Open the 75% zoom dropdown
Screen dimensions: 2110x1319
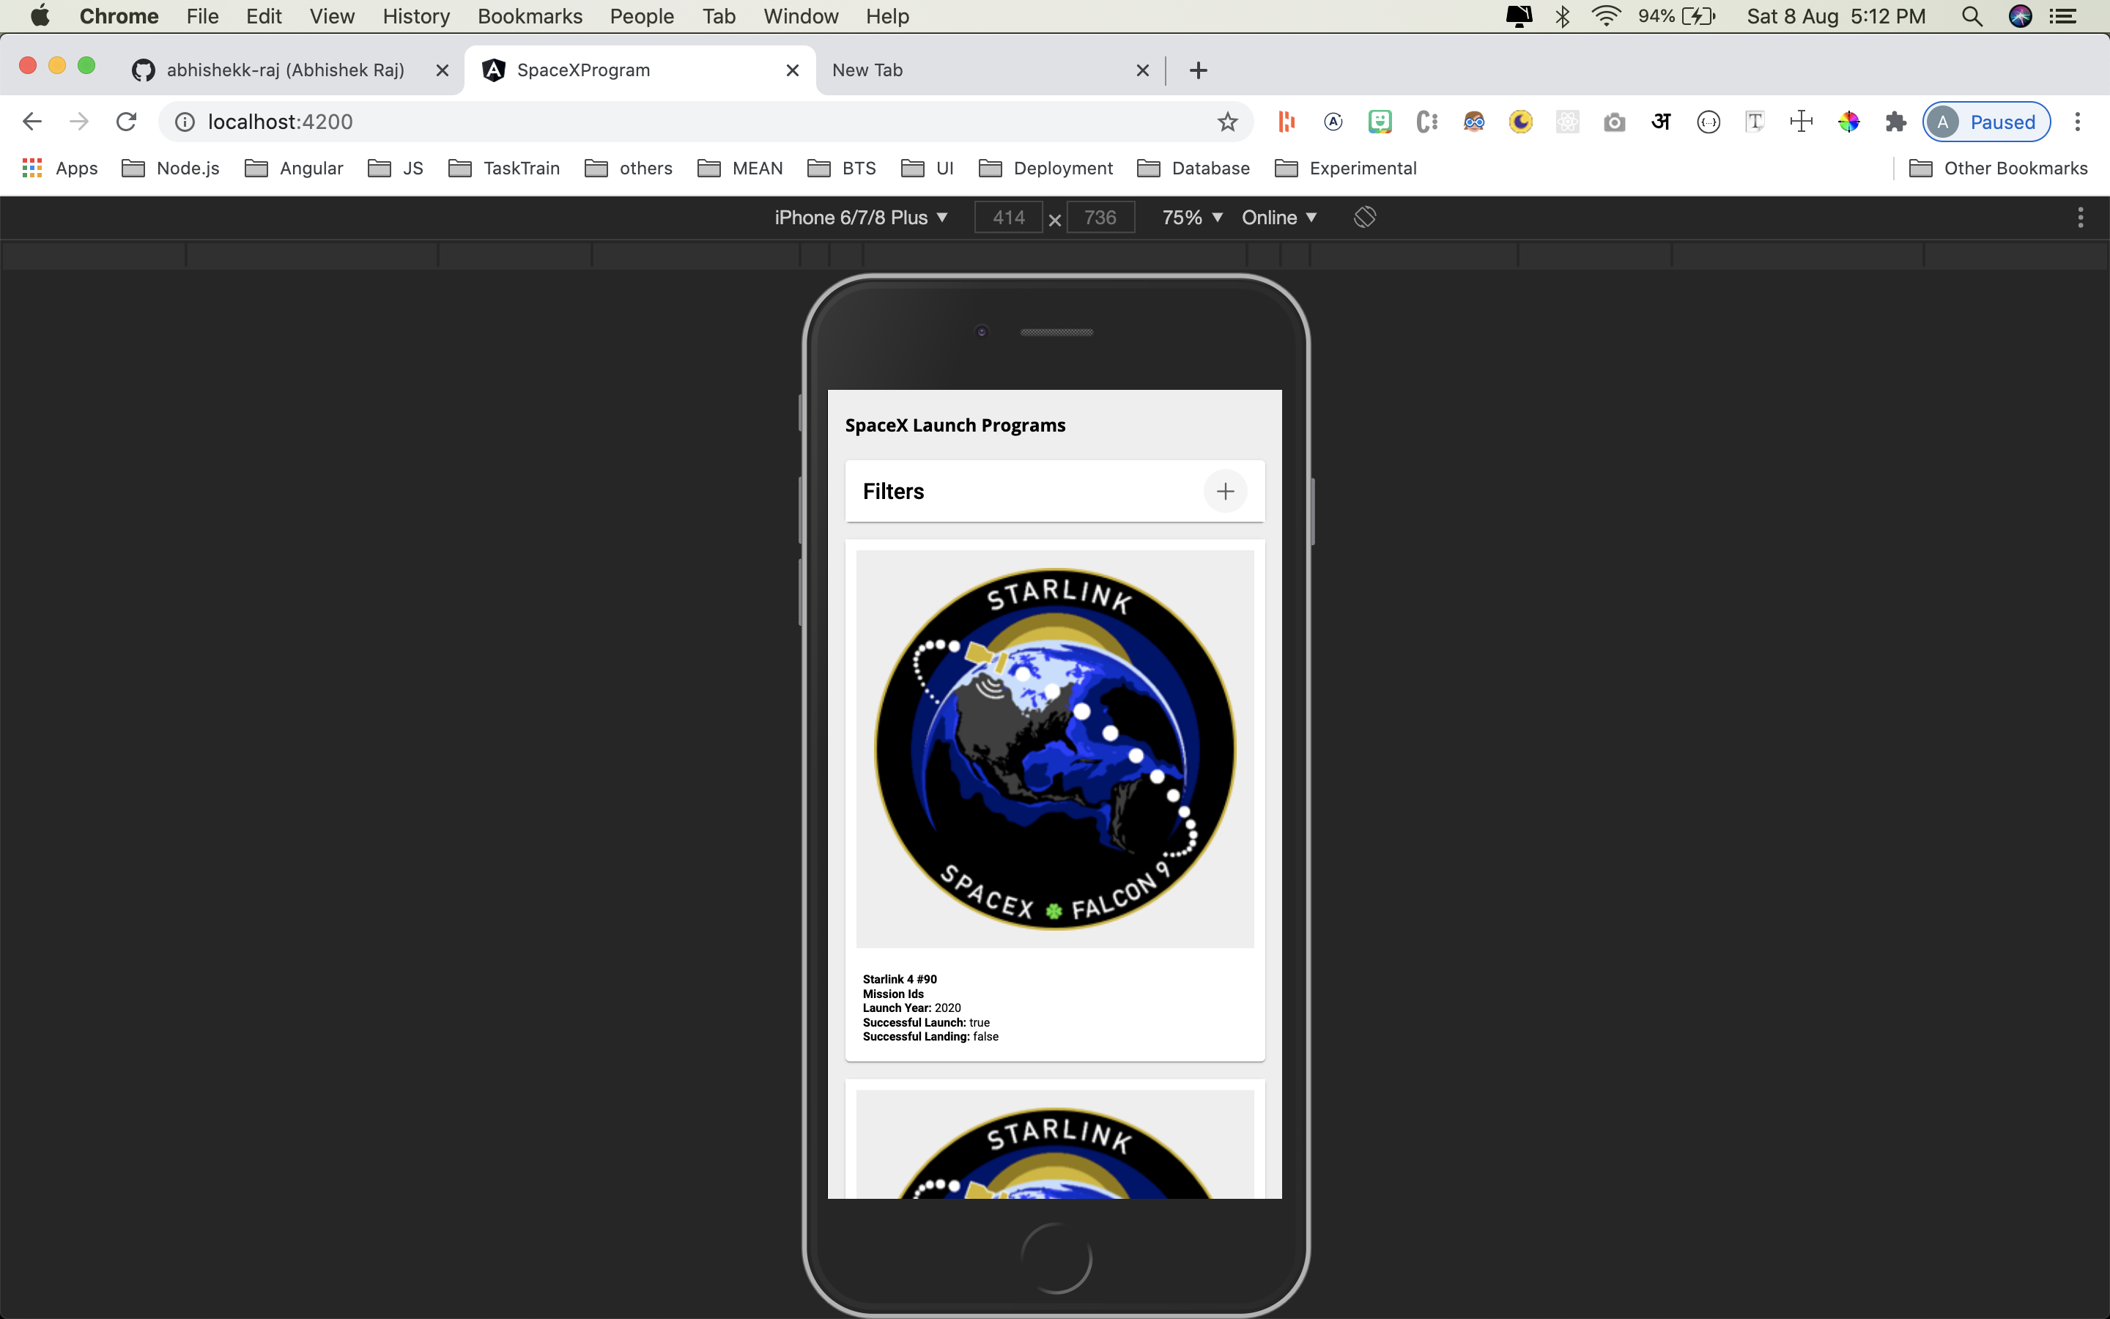[x=1191, y=217]
